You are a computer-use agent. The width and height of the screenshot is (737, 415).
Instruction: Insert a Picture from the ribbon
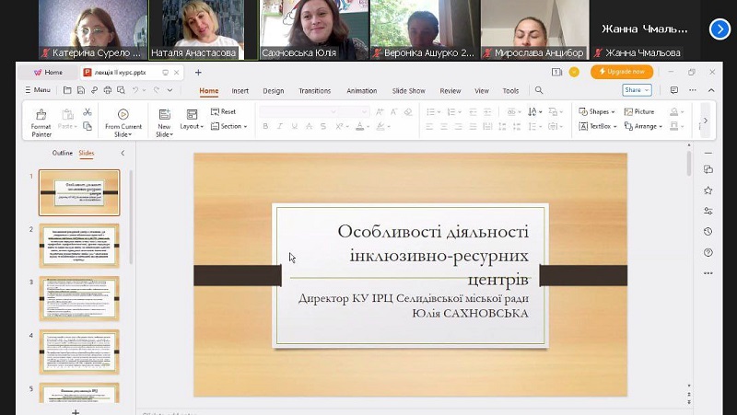[x=638, y=111]
